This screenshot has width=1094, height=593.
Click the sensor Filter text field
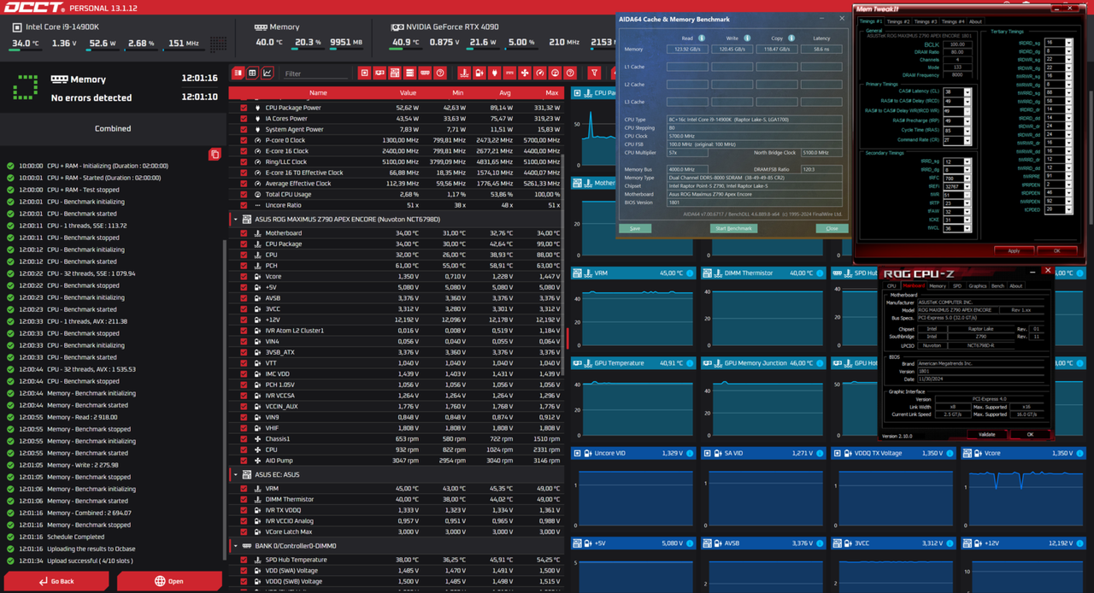tap(316, 73)
